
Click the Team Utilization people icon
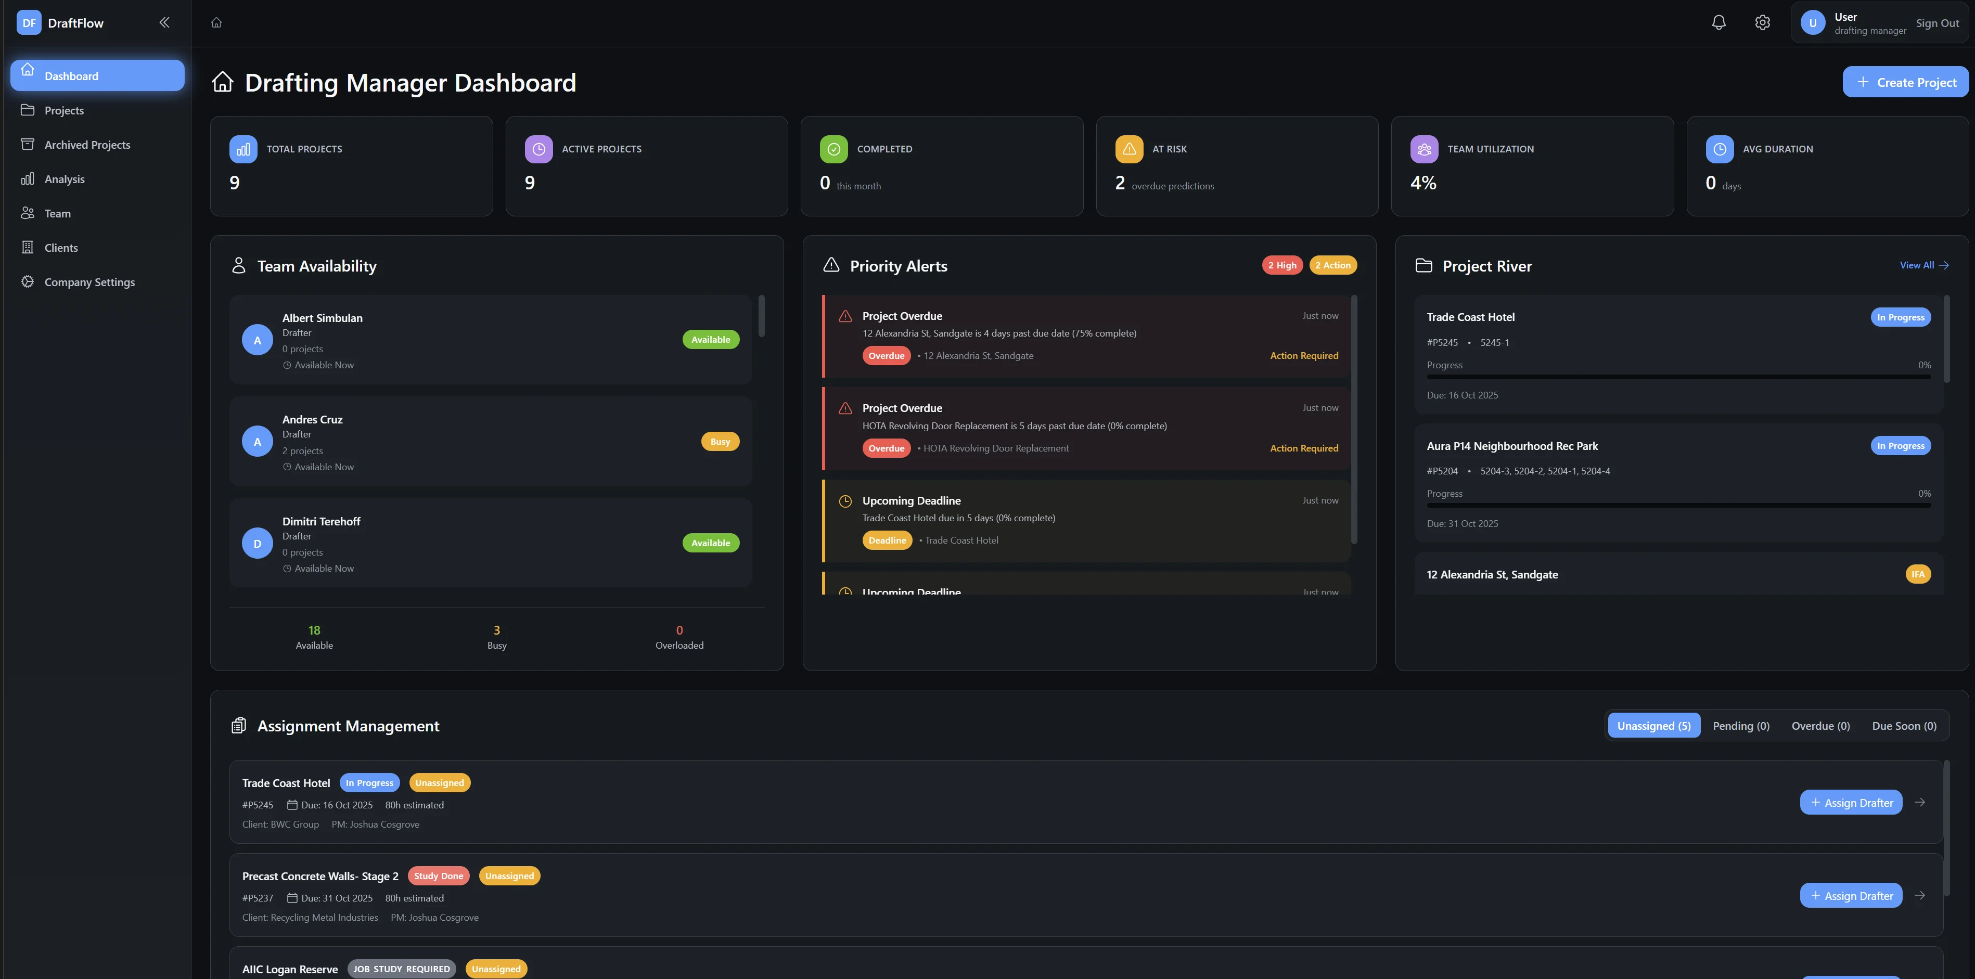coord(1423,149)
